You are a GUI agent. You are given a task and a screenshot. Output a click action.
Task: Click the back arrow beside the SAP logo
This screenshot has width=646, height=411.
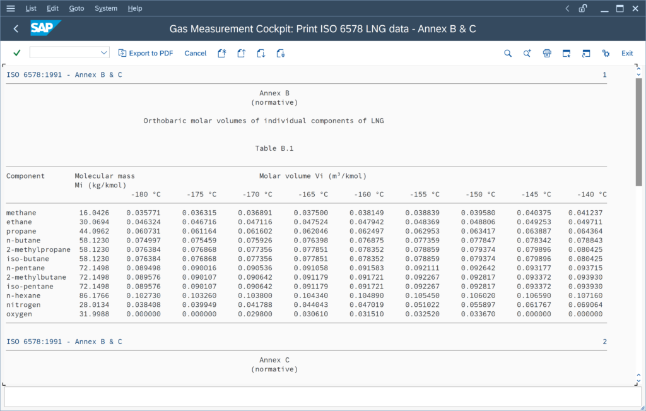coord(16,28)
